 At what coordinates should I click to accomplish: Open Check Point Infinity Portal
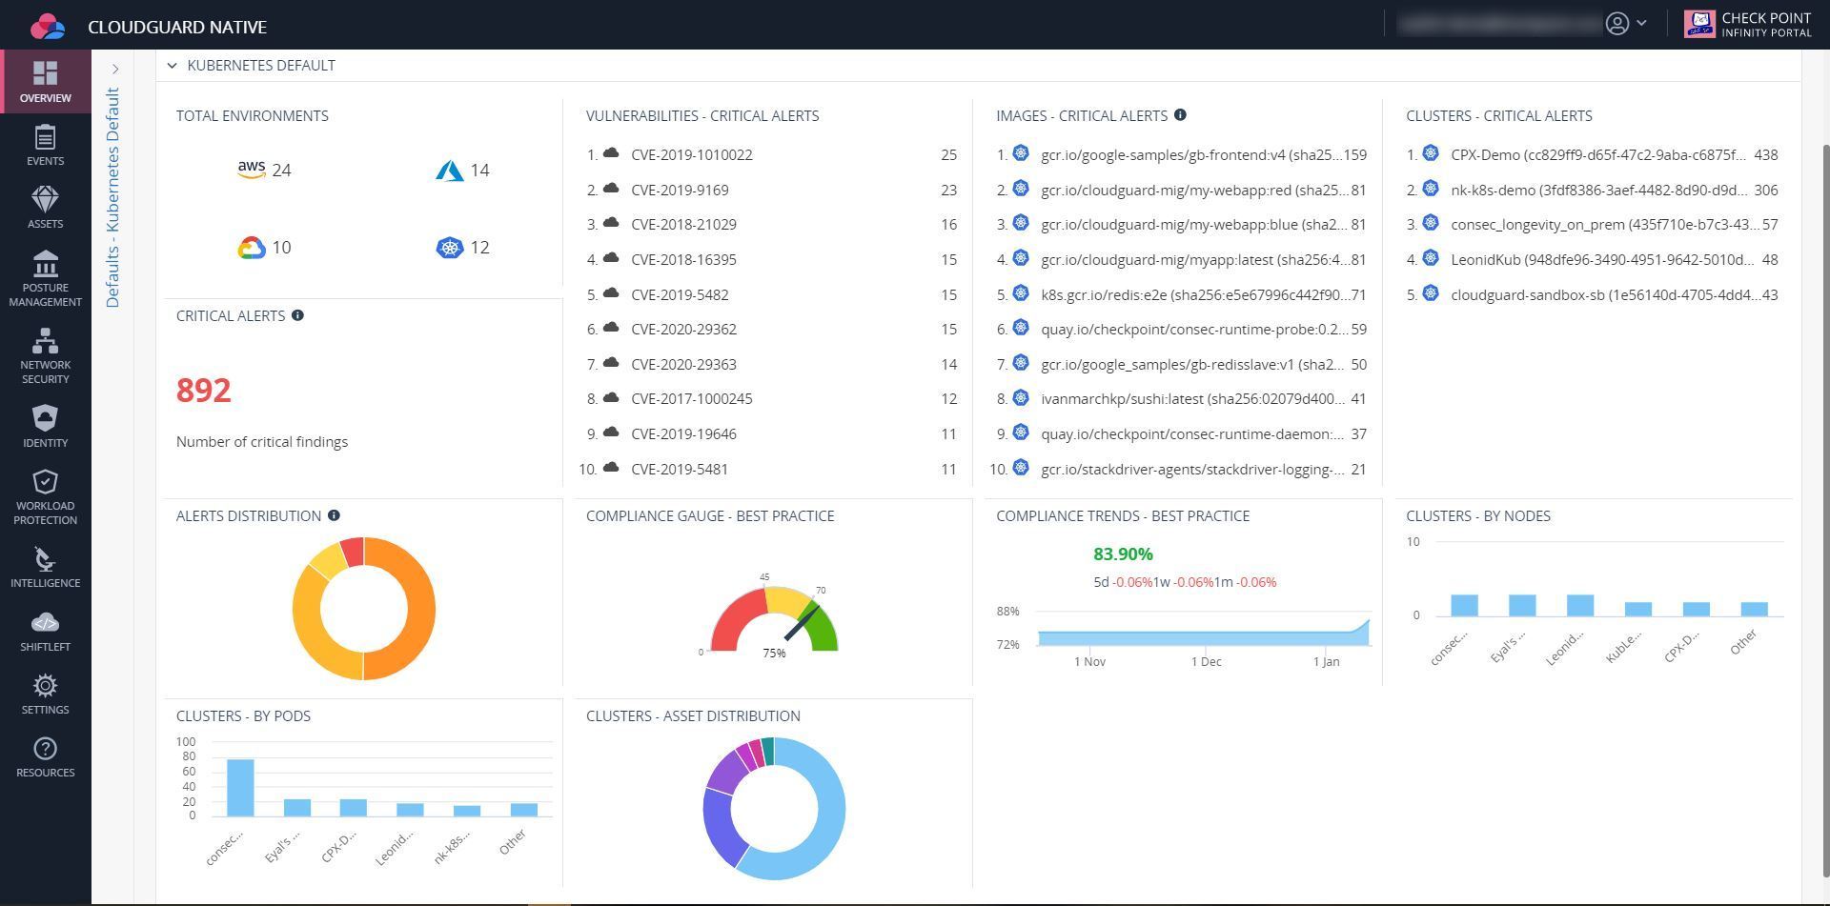click(x=1747, y=25)
